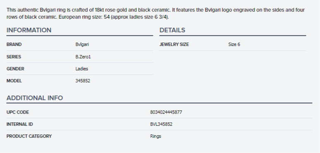The height and width of the screenshot is (153, 320).
Task: Click the Rings product category value
Action: 155,136
